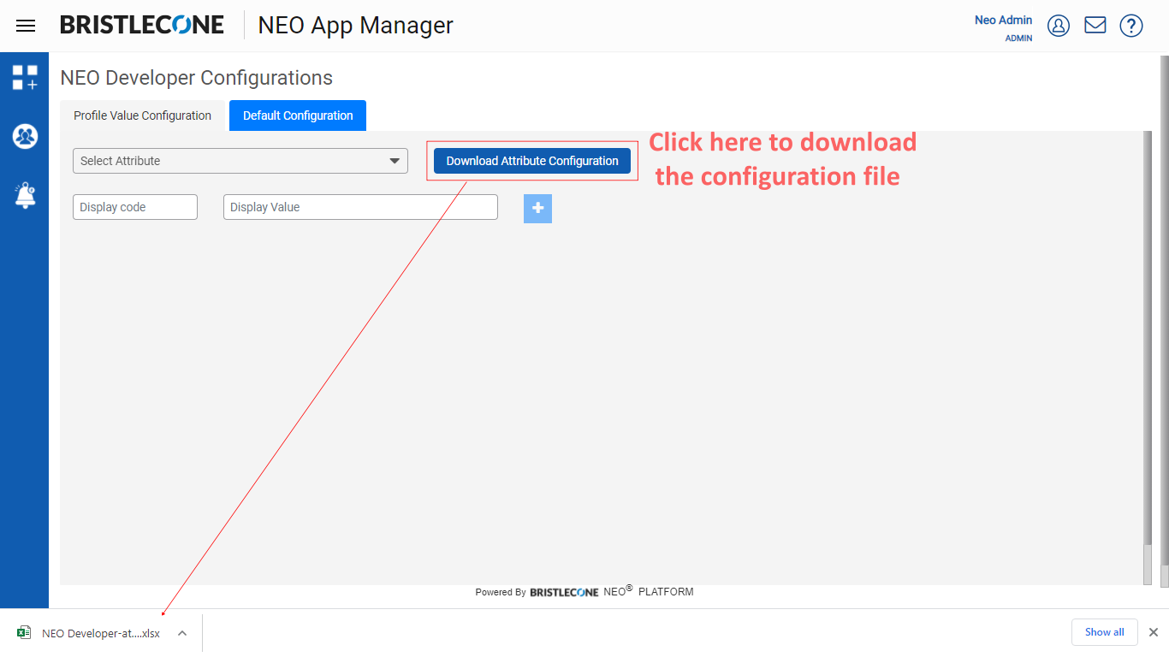The width and height of the screenshot is (1169, 657).
Task: Click the Excel file icon in downloads bar
Action: click(24, 633)
